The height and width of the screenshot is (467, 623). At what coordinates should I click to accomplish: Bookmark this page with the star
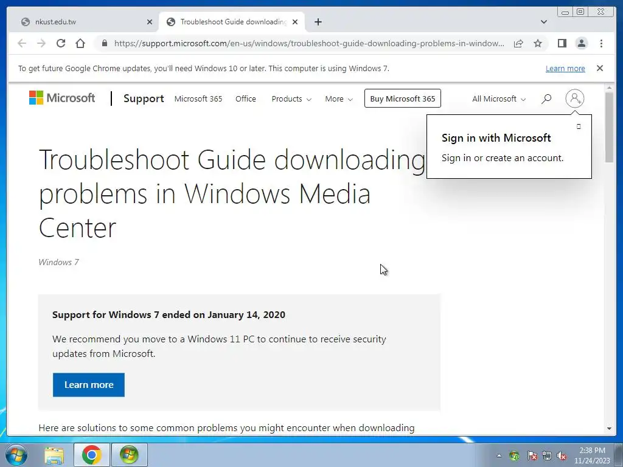tap(538, 43)
